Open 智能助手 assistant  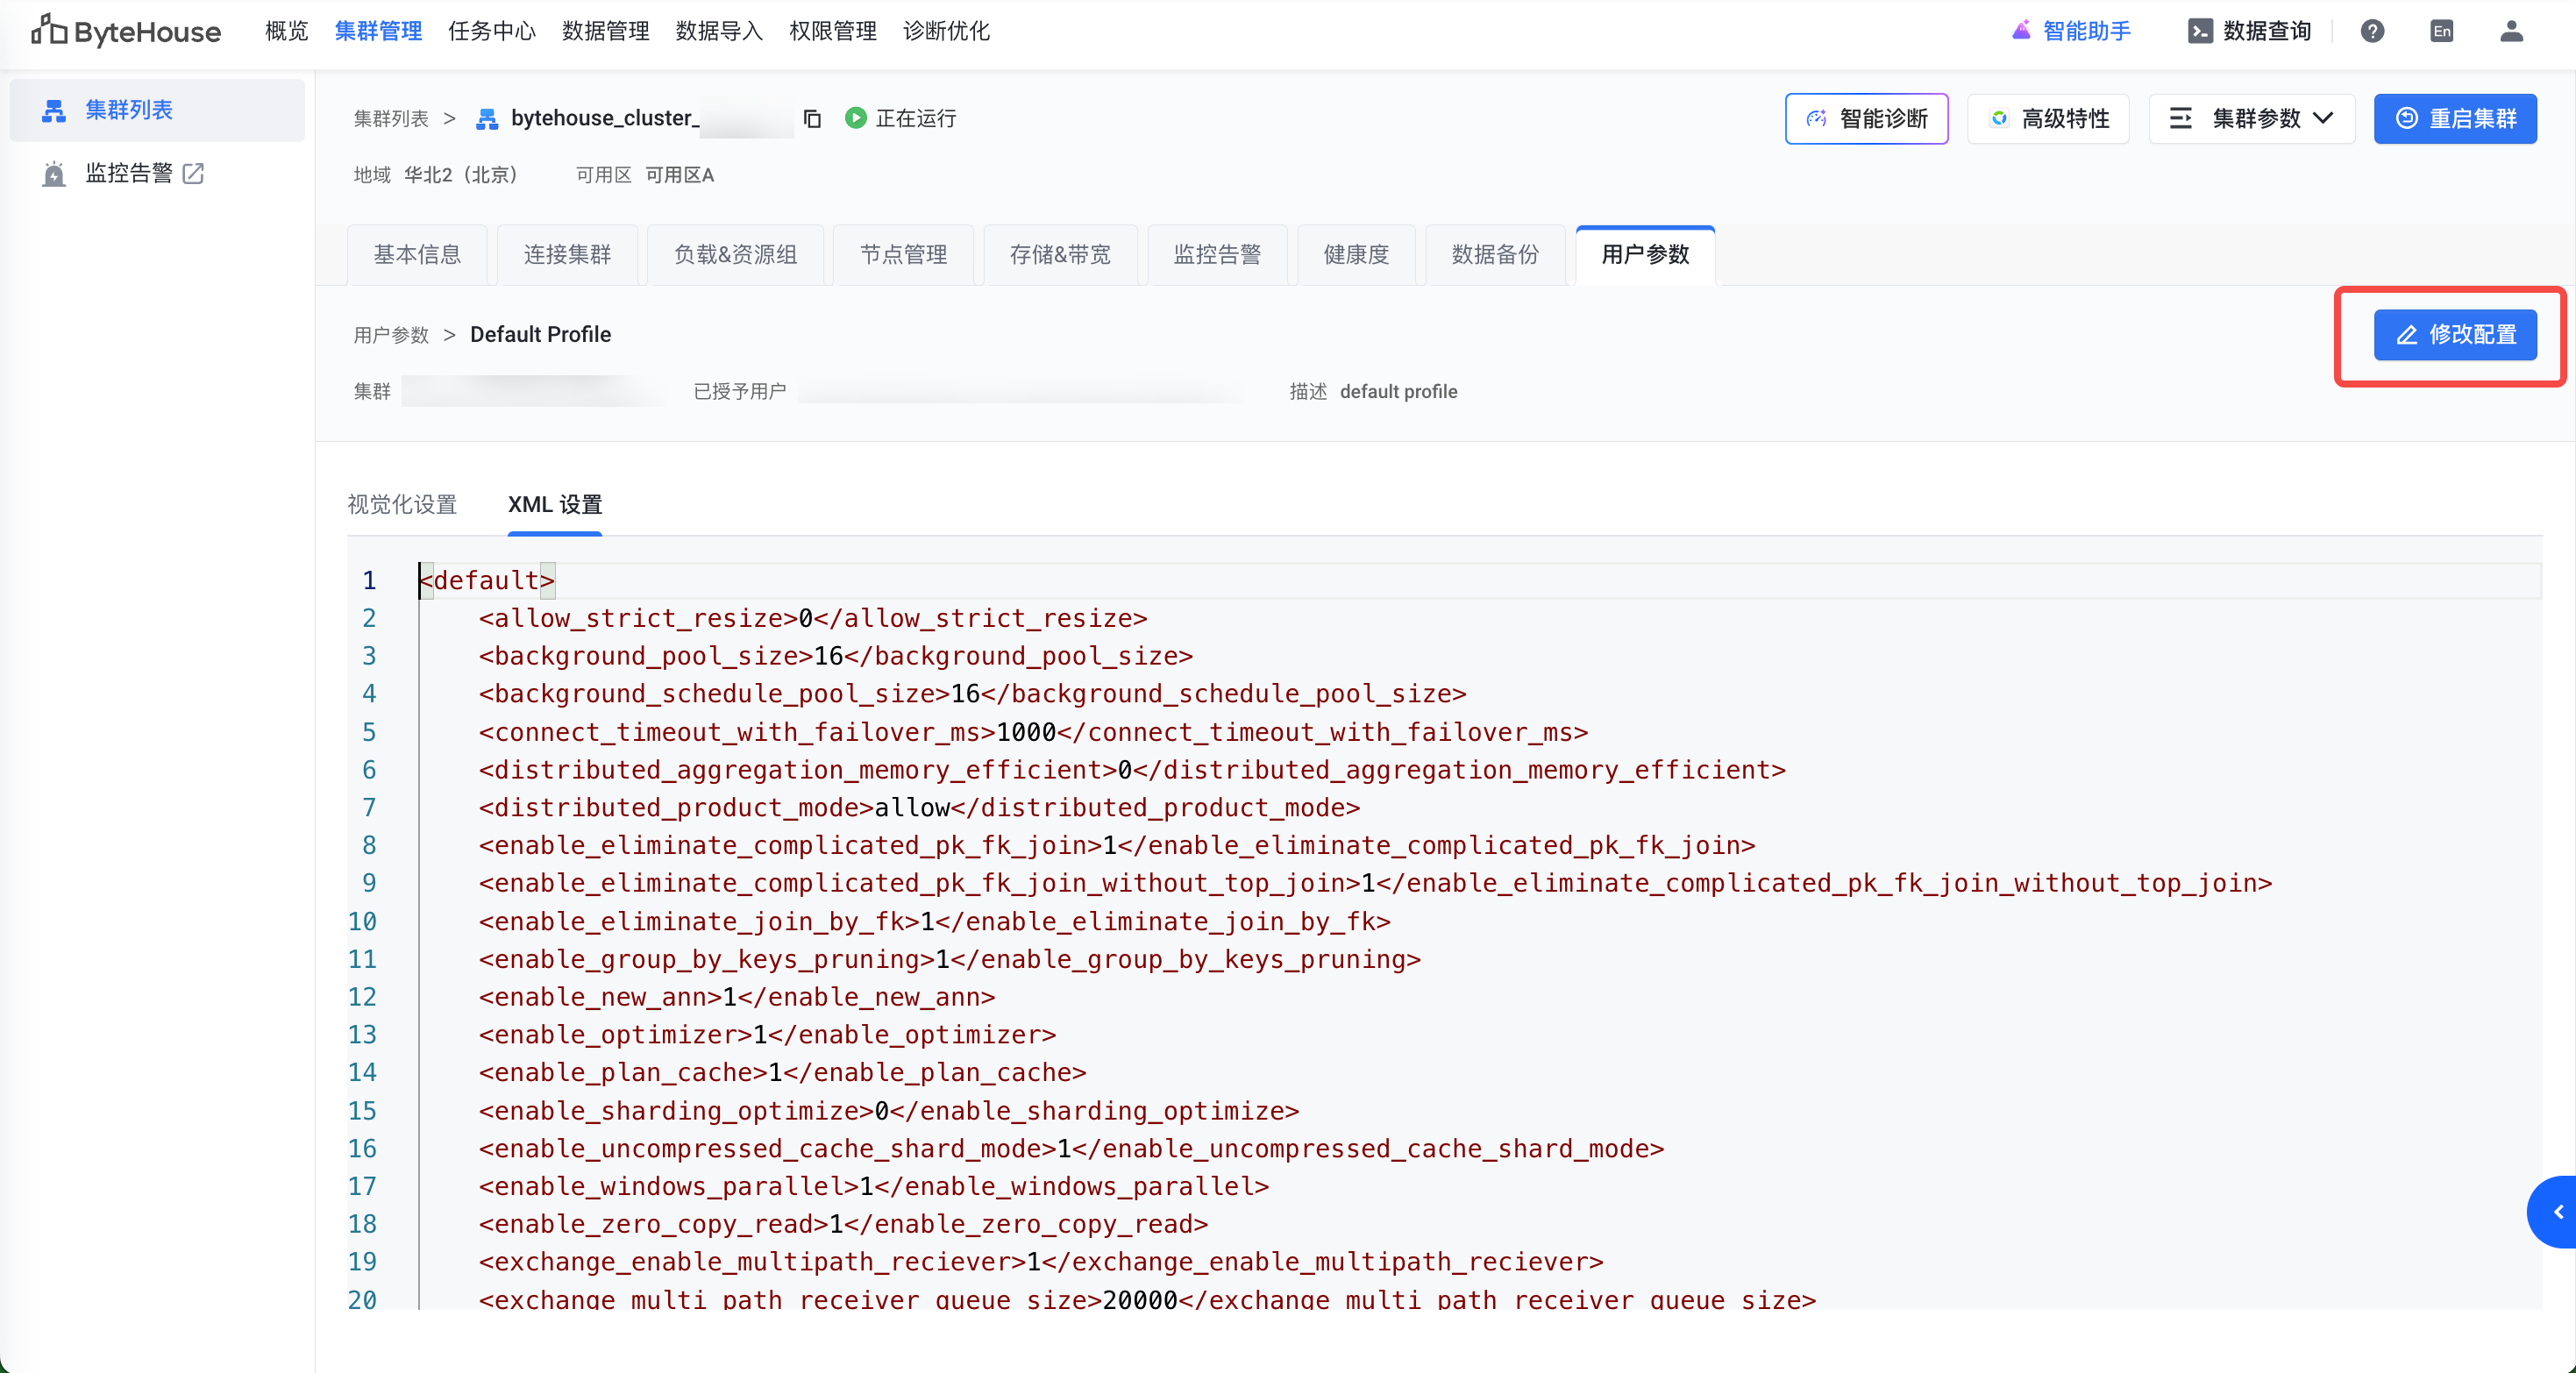pos(2070,31)
